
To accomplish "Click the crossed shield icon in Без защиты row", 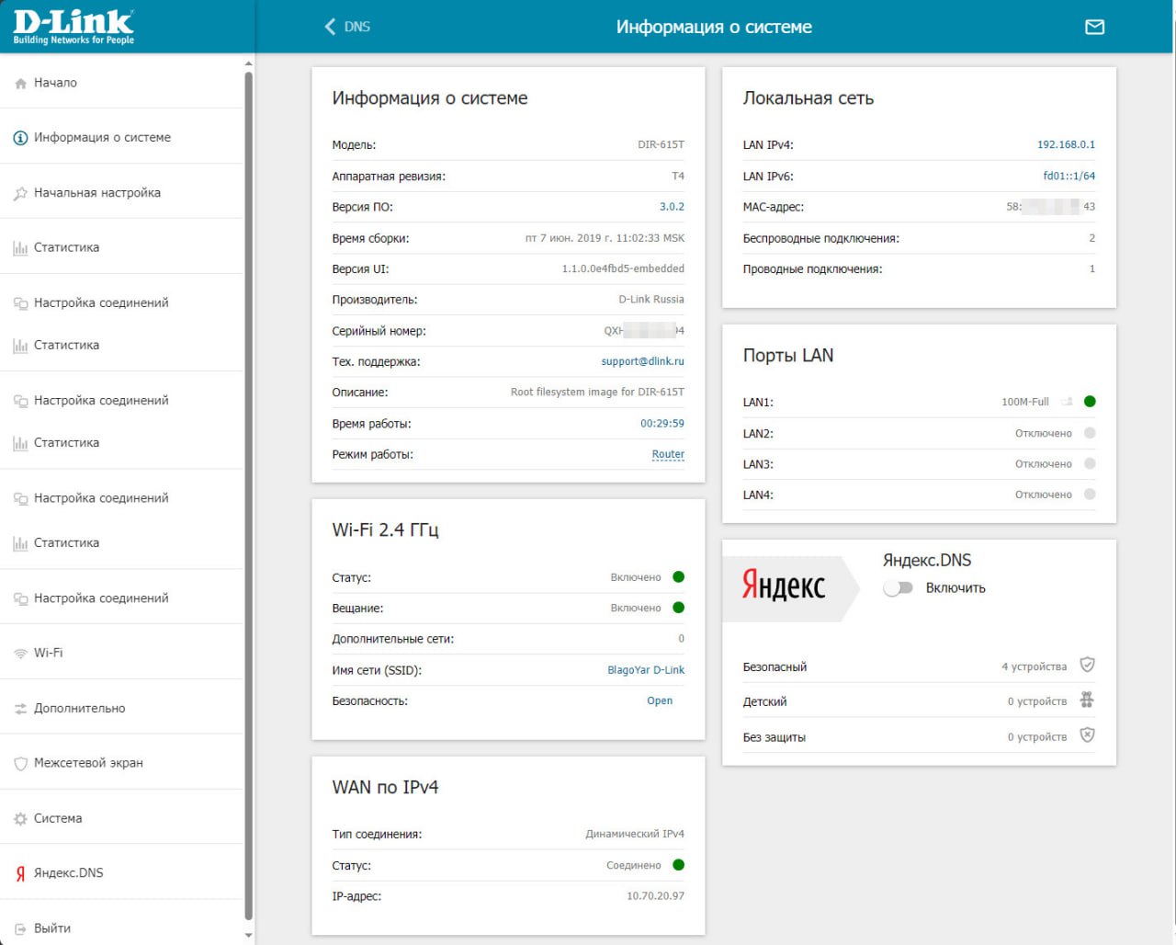I will pos(1087,735).
